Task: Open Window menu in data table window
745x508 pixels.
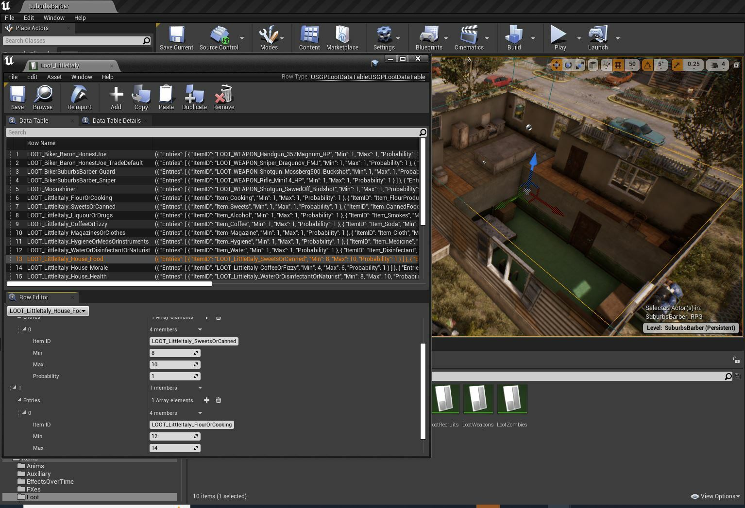Action: point(82,77)
